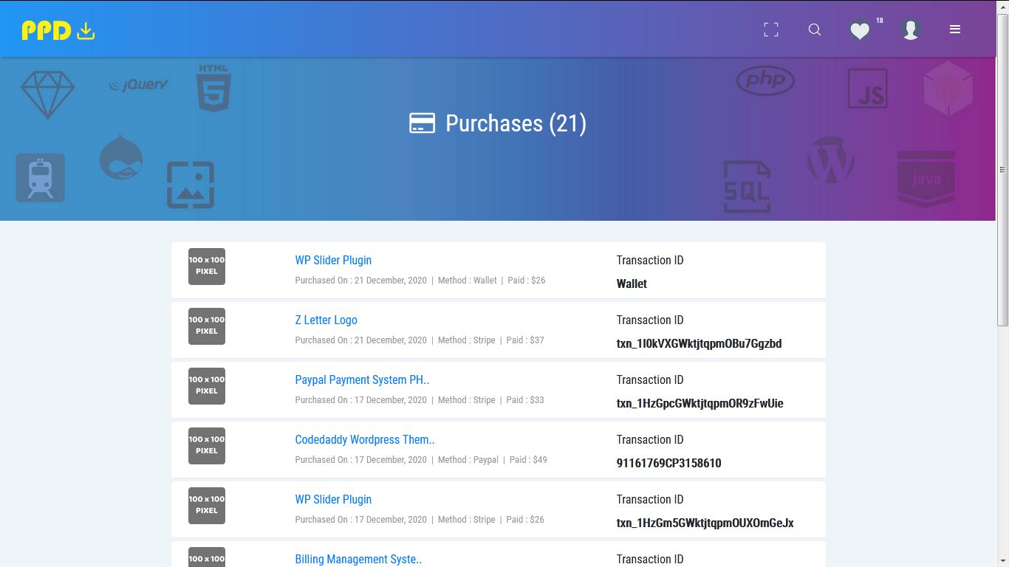Image resolution: width=1009 pixels, height=567 pixels.
Task: Open the search icon in header
Action: pos(815,30)
